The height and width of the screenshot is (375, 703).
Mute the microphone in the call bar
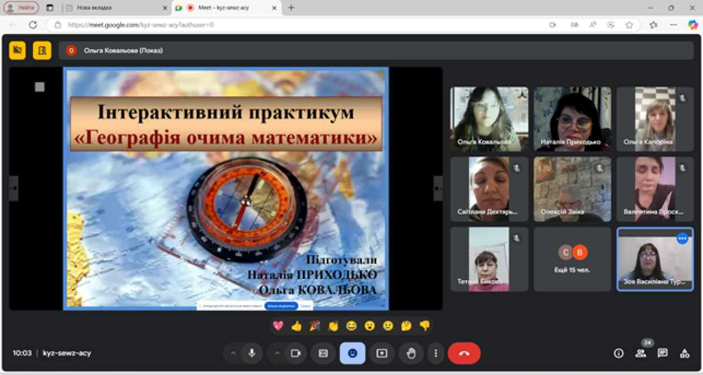[252, 353]
